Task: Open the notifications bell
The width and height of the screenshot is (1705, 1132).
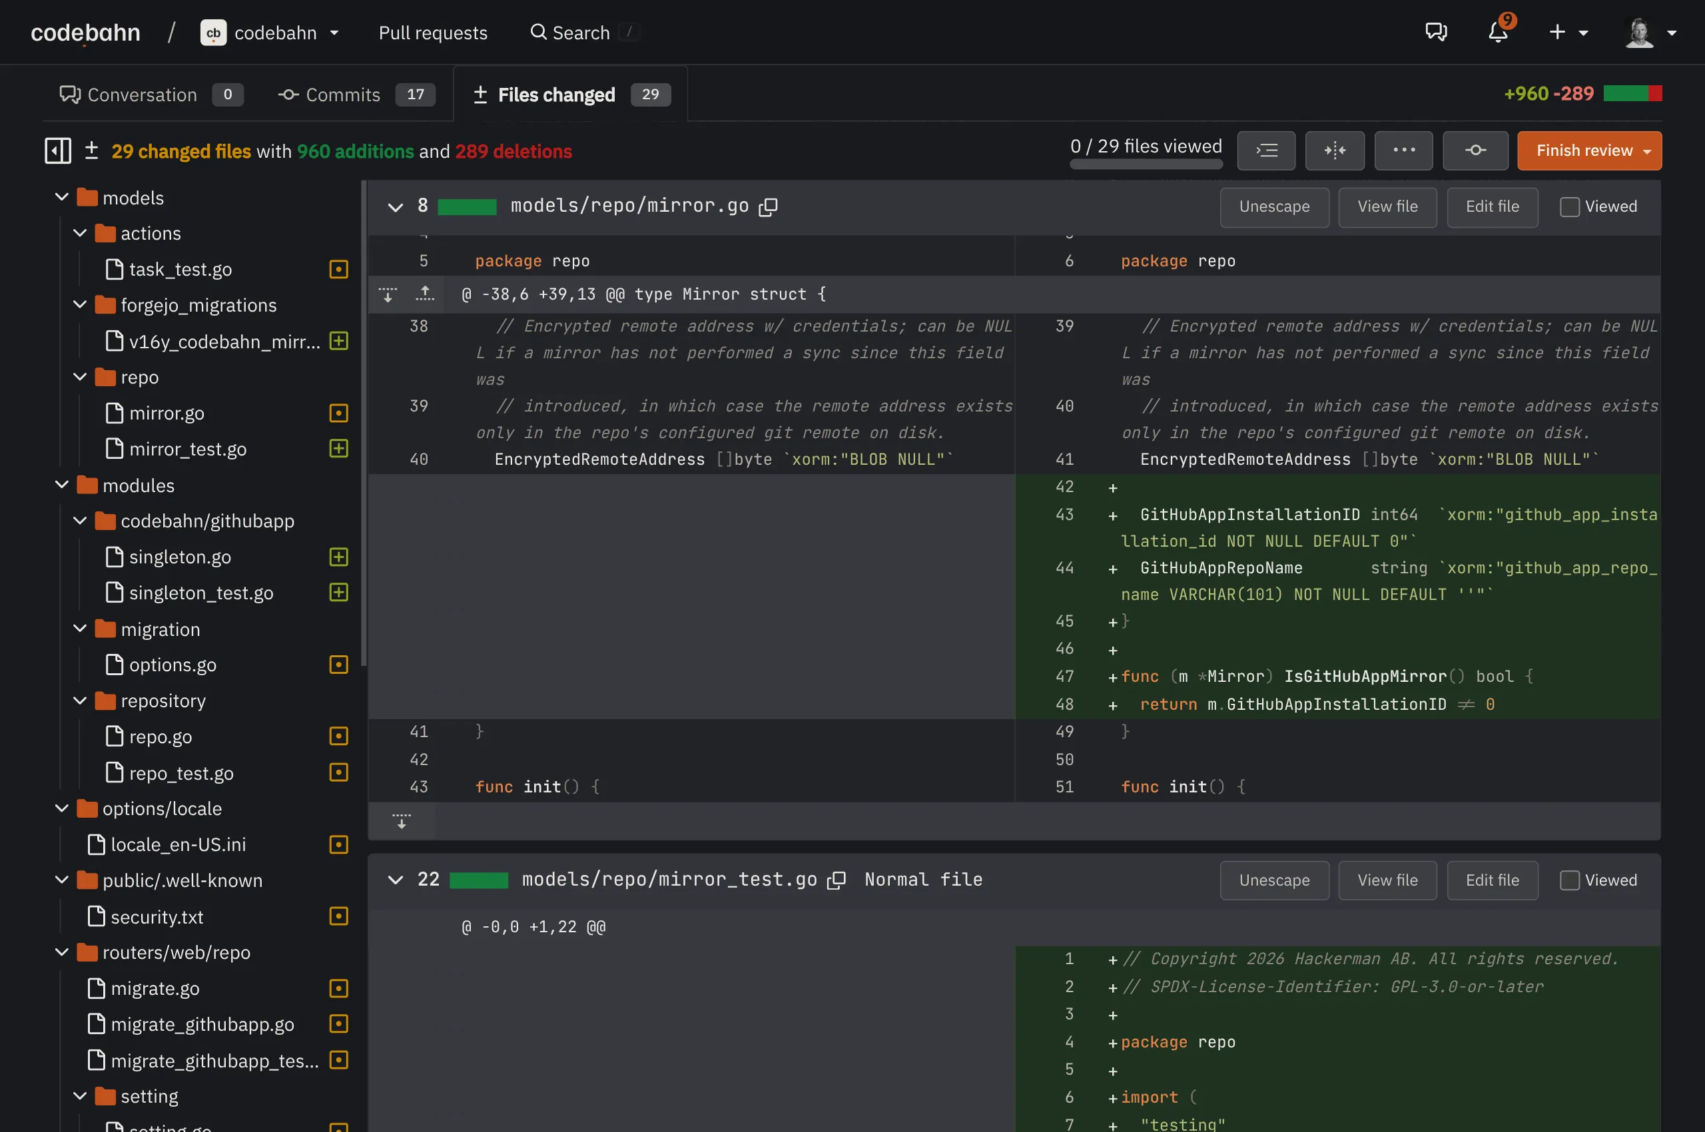Action: click(x=1499, y=33)
